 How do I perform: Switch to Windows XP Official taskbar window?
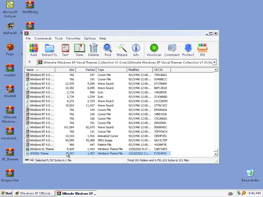coord(34,193)
